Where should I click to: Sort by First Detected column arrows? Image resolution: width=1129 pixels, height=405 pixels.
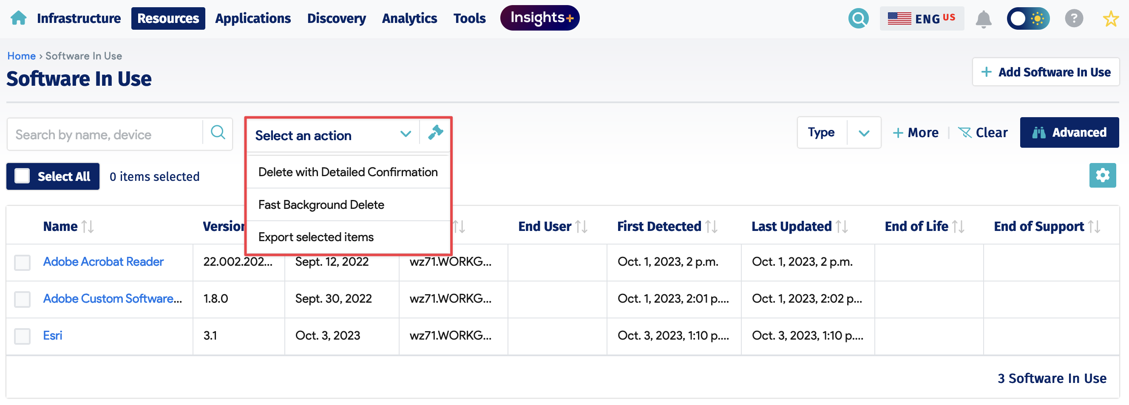coord(711,226)
